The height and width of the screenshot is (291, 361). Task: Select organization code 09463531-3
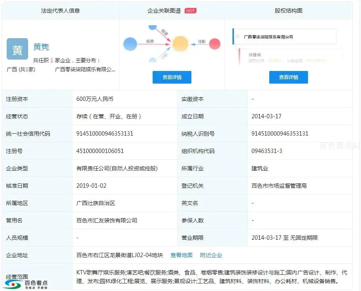[x=267, y=151]
